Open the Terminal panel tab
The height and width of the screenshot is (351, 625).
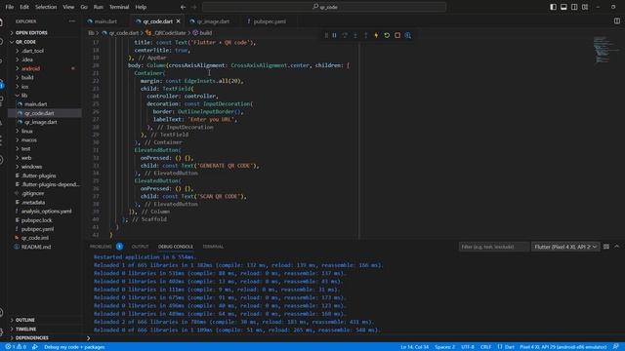click(213, 247)
